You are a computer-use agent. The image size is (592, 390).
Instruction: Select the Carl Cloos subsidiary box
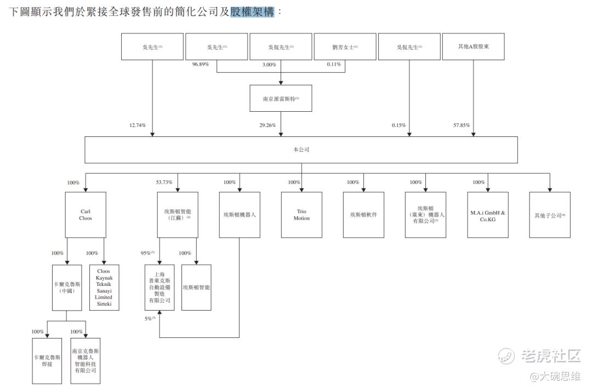click(x=86, y=215)
